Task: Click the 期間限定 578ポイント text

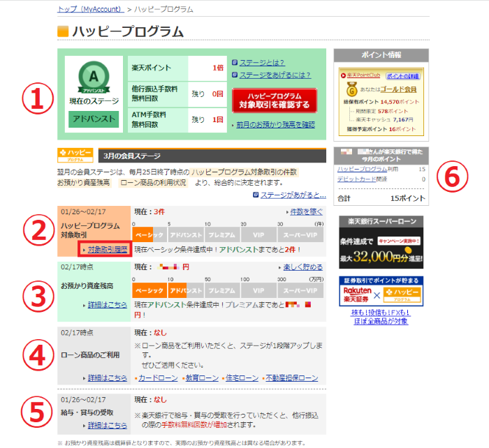Action: click(381, 111)
